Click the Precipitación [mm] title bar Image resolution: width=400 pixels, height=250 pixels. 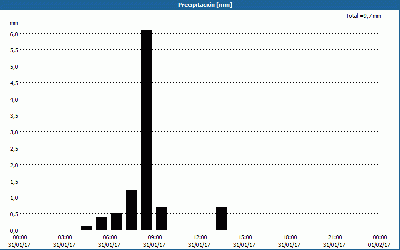(x=200, y=5)
